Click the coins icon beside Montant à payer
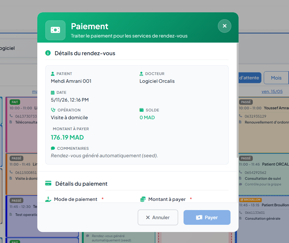The image size is (289, 243). click(143, 199)
